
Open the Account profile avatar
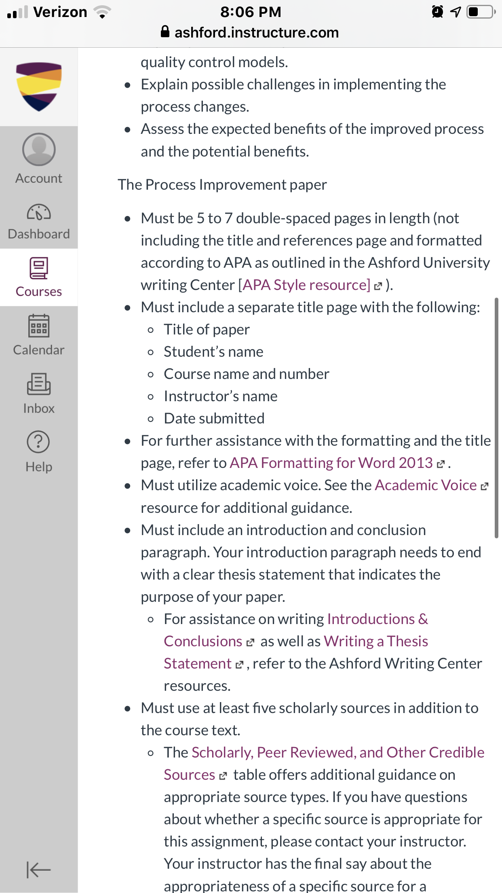click(39, 149)
